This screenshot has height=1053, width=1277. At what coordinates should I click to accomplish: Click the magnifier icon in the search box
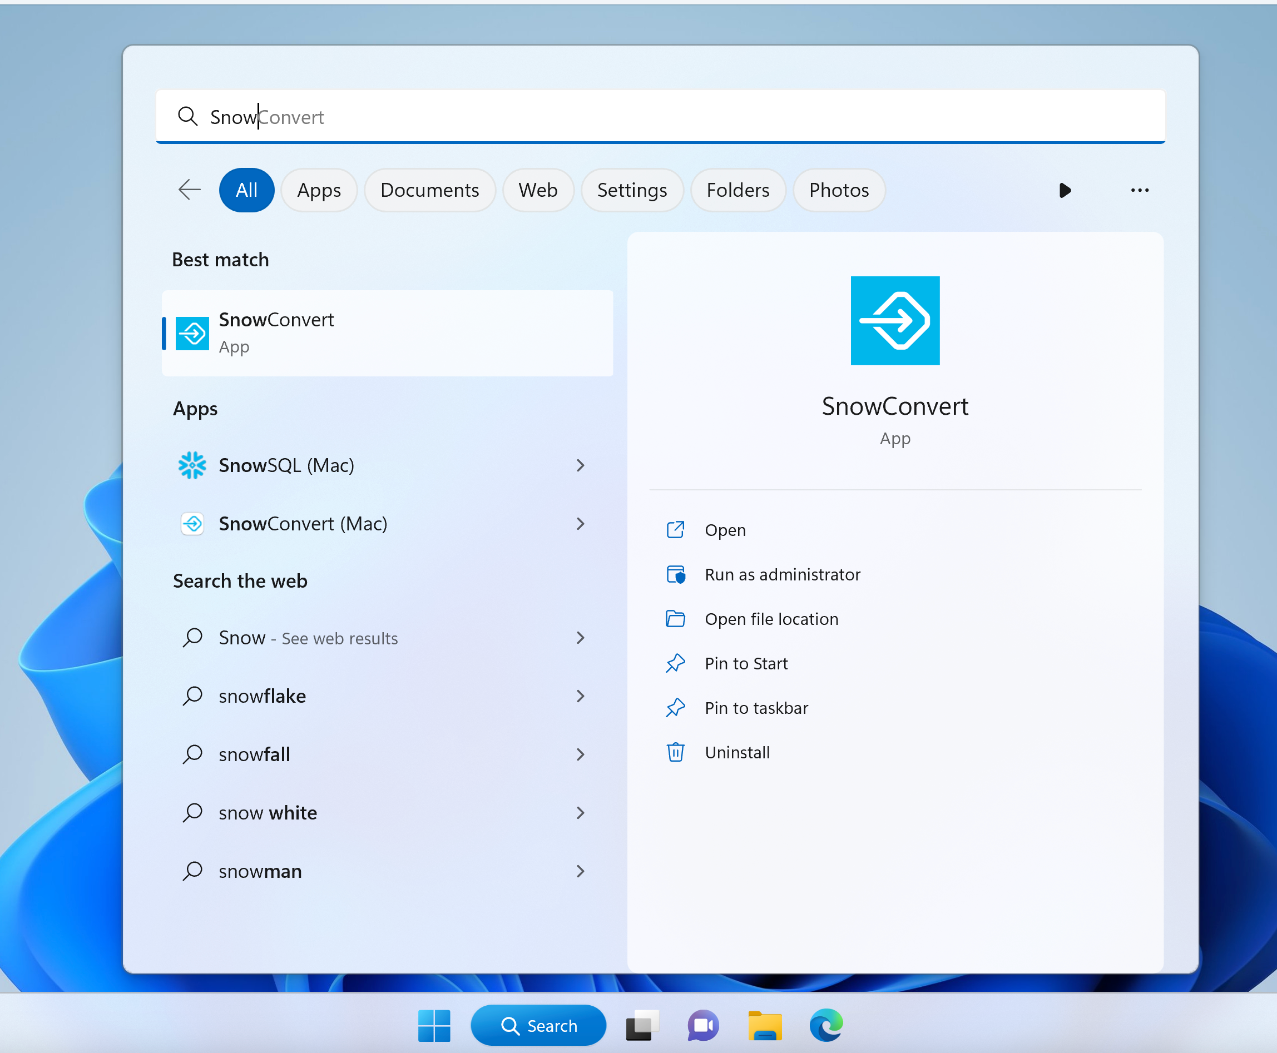pos(188,116)
